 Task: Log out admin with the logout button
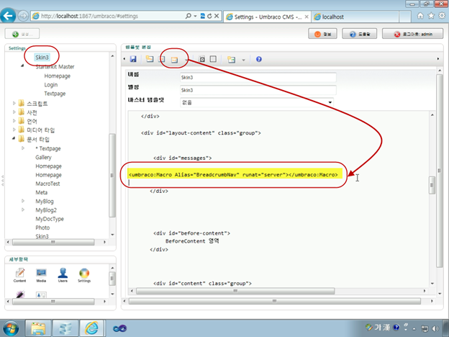412,34
